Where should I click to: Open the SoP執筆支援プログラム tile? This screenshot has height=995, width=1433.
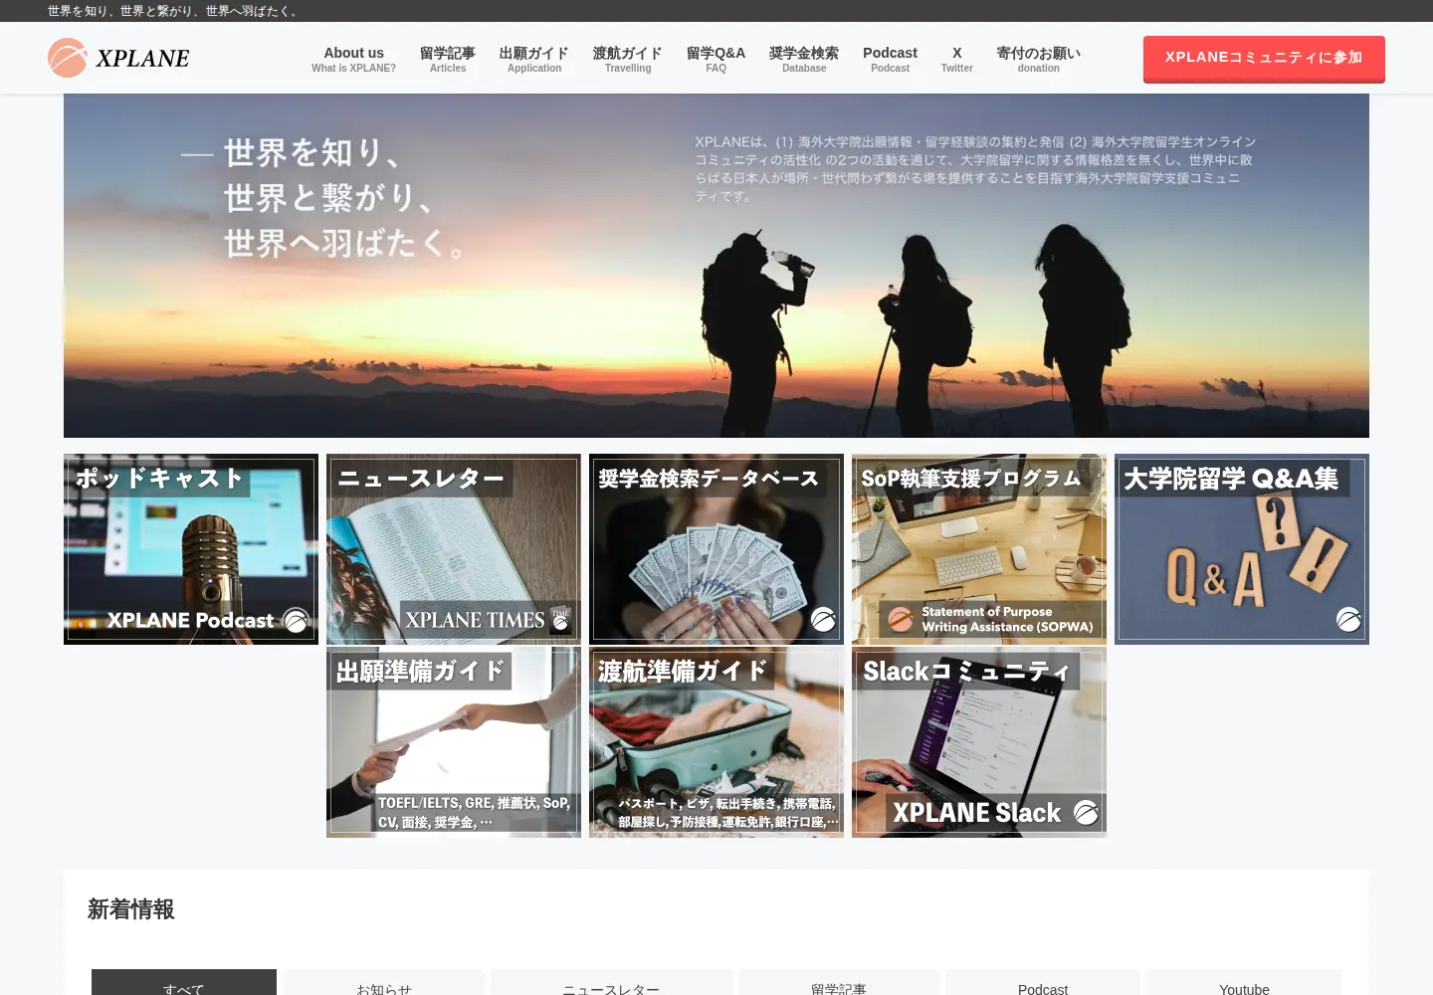coord(979,549)
